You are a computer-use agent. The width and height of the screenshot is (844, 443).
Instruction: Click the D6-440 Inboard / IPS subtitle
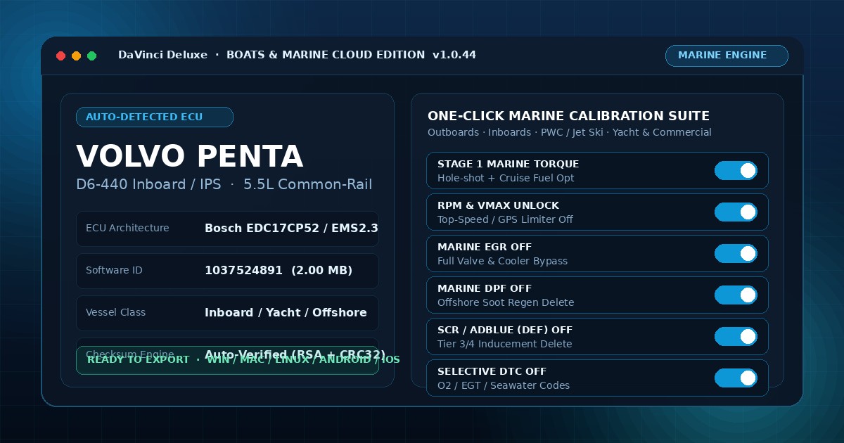224,185
